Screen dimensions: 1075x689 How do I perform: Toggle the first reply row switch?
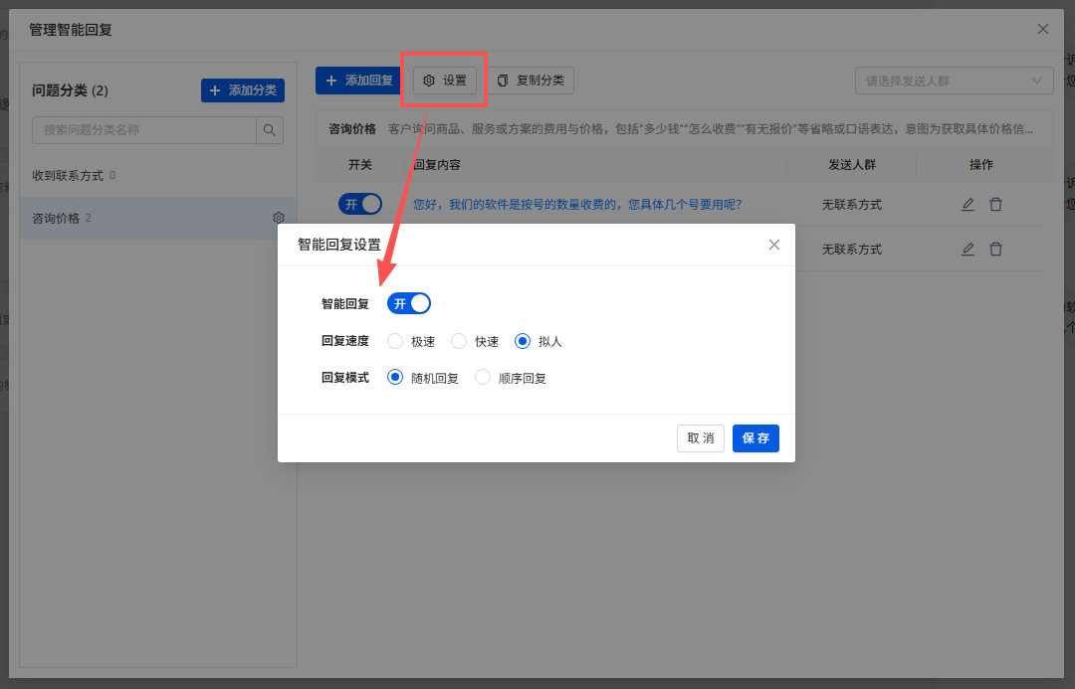[360, 204]
